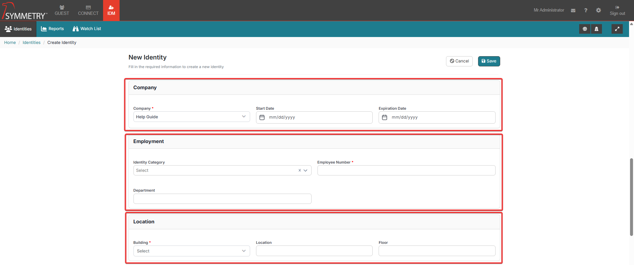Go to Identities breadcrumb link
The image size is (634, 265).
click(x=31, y=43)
